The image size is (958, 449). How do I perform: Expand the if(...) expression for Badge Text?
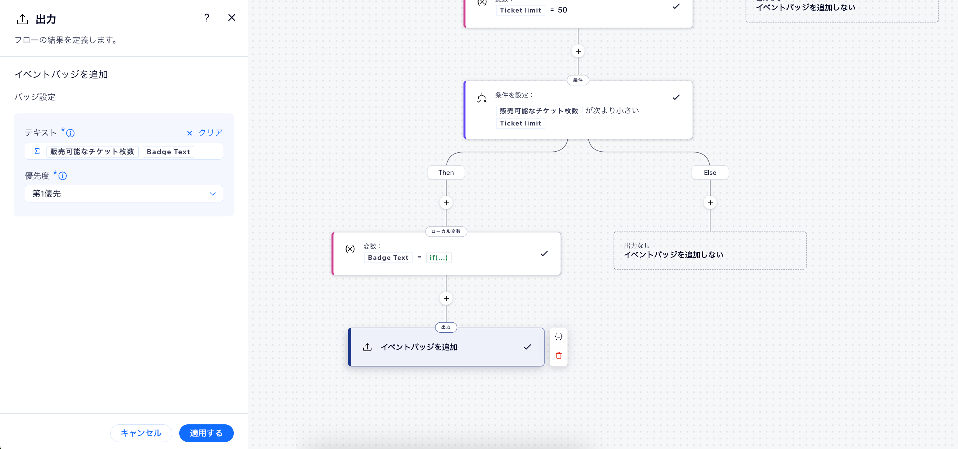[439, 258]
